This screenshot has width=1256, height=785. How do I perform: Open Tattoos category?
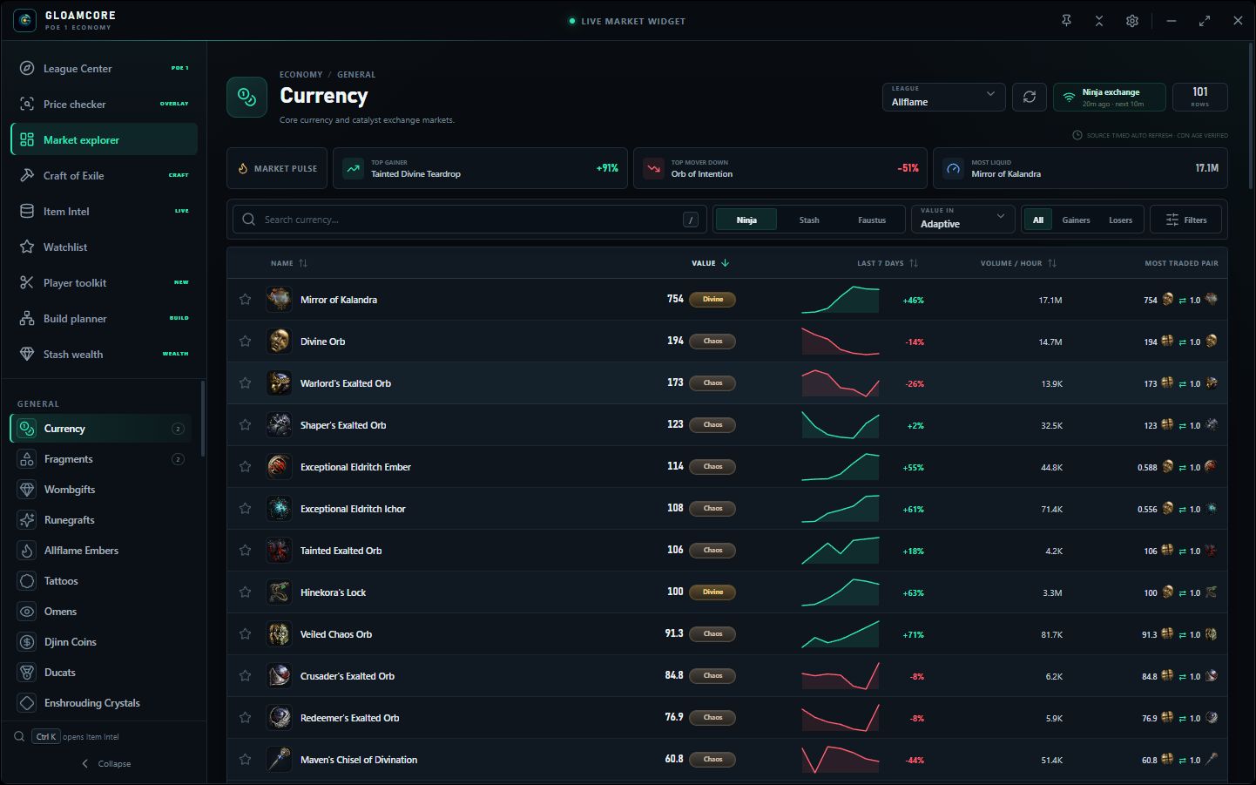click(x=101, y=580)
